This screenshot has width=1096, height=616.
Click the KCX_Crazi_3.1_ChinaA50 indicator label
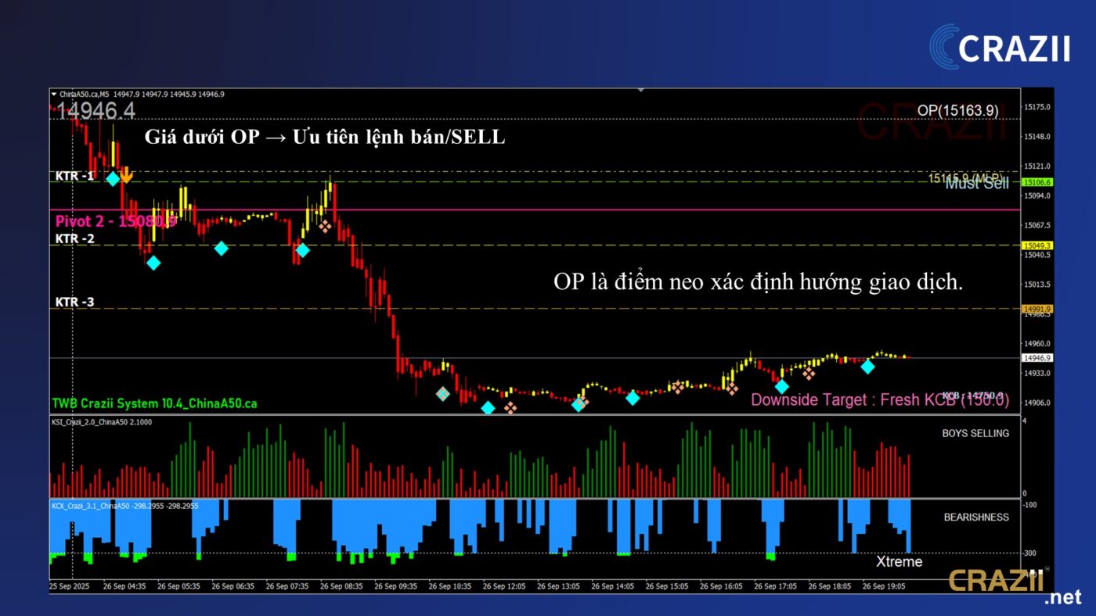102,506
